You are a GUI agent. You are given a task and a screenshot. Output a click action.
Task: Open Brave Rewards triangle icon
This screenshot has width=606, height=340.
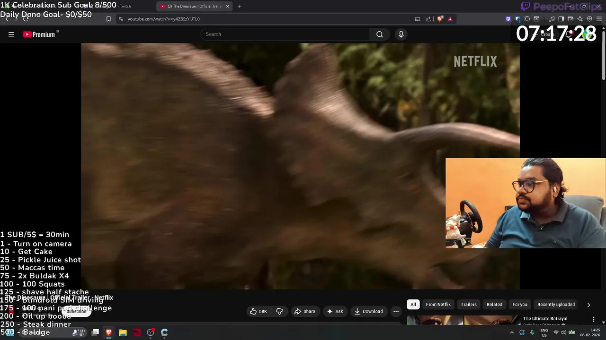450,19
